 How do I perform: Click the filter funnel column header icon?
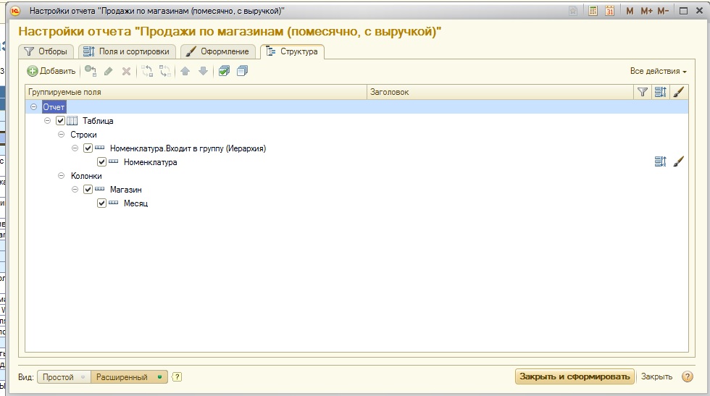[642, 92]
